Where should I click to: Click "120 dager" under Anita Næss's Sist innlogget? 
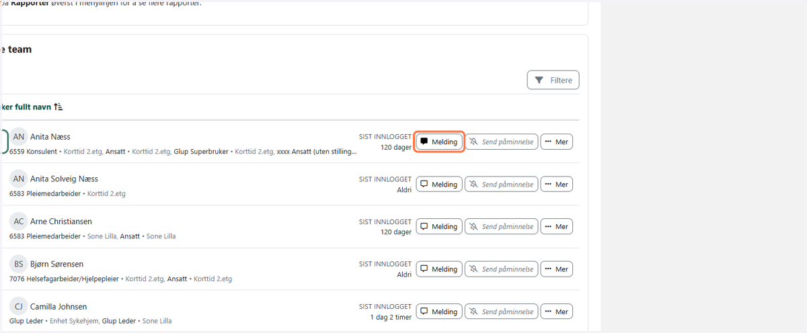395,147
